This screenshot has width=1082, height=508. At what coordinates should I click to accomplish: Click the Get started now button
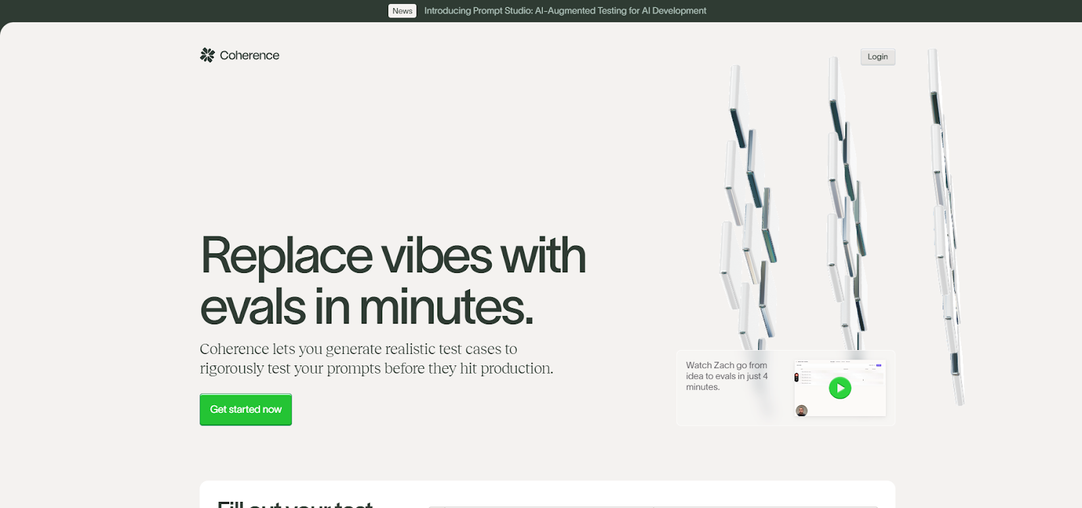(x=245, y=409)
